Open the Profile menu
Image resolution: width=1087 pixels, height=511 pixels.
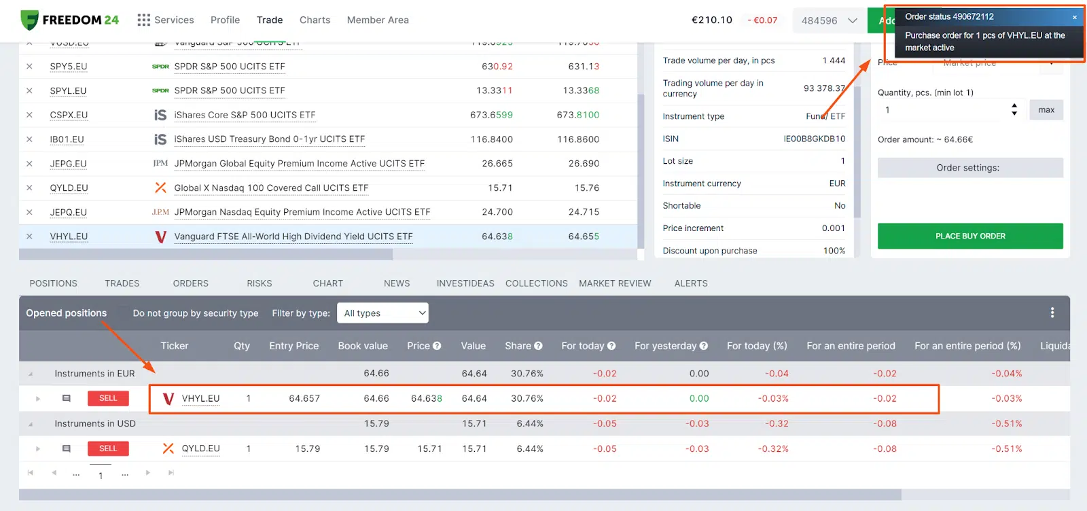tap(225, 20)
